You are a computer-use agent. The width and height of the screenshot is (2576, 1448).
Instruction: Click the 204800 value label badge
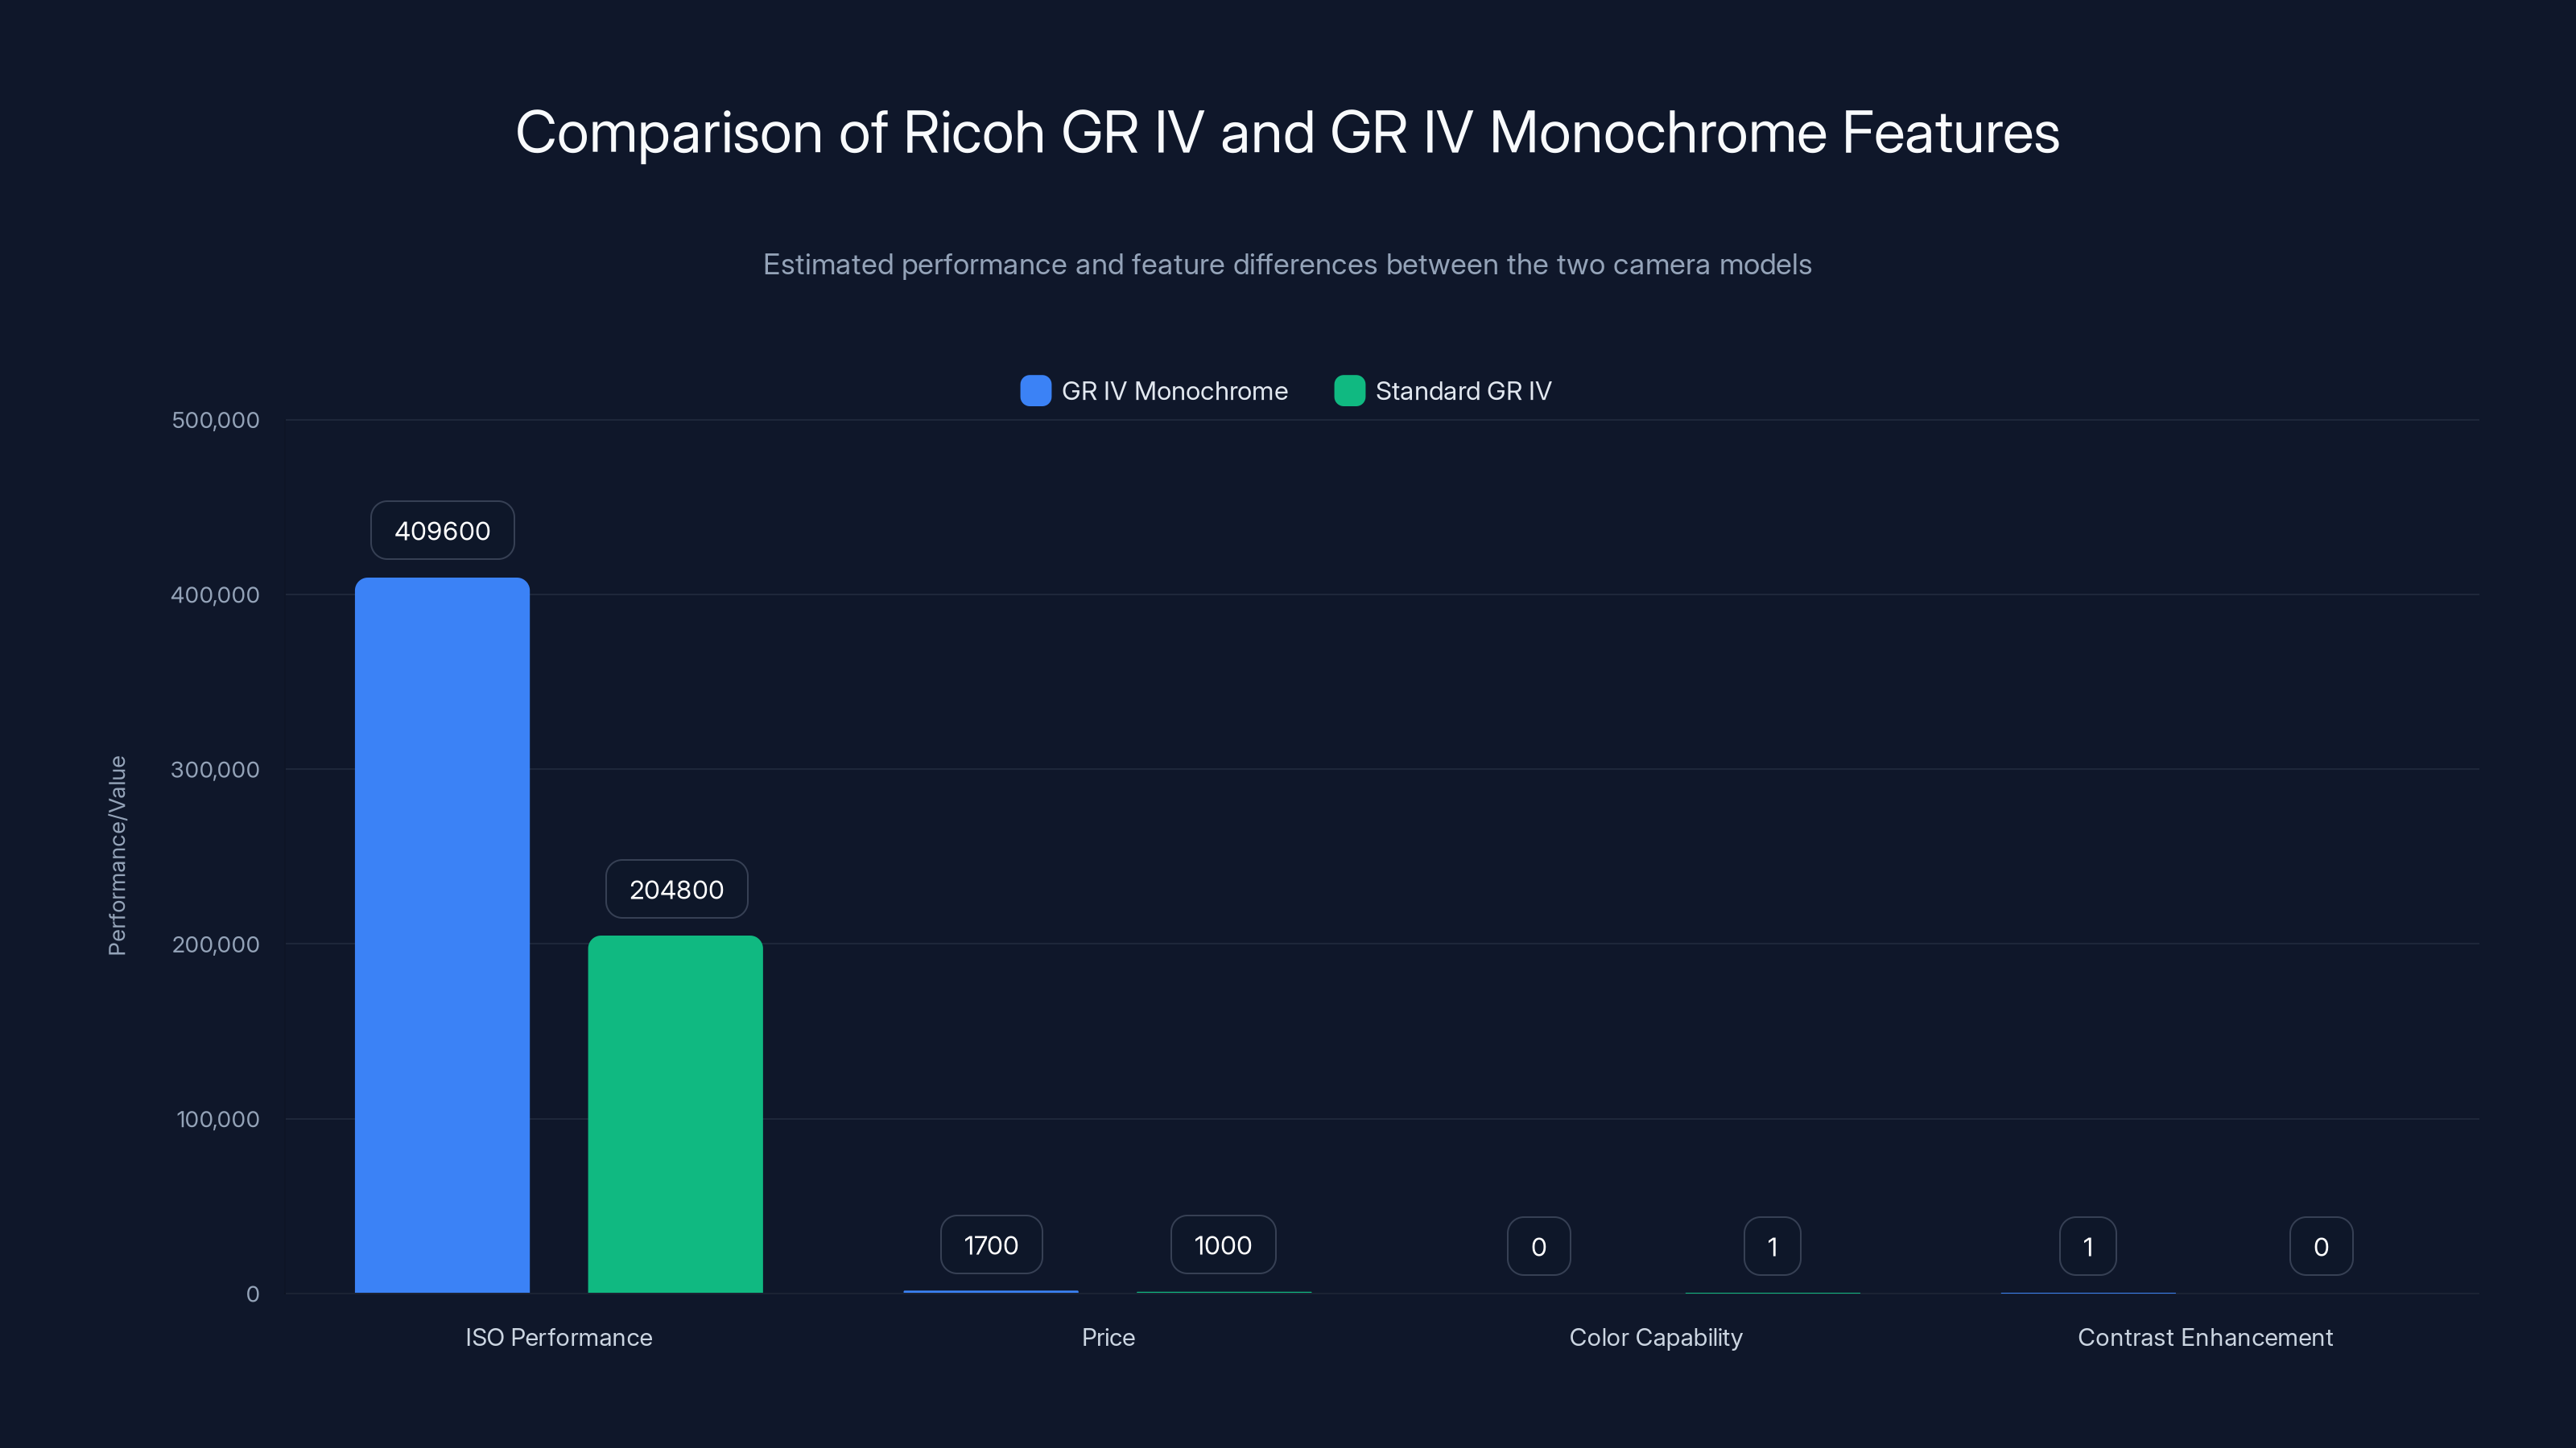pyautogui.click(x=675, y=888)
